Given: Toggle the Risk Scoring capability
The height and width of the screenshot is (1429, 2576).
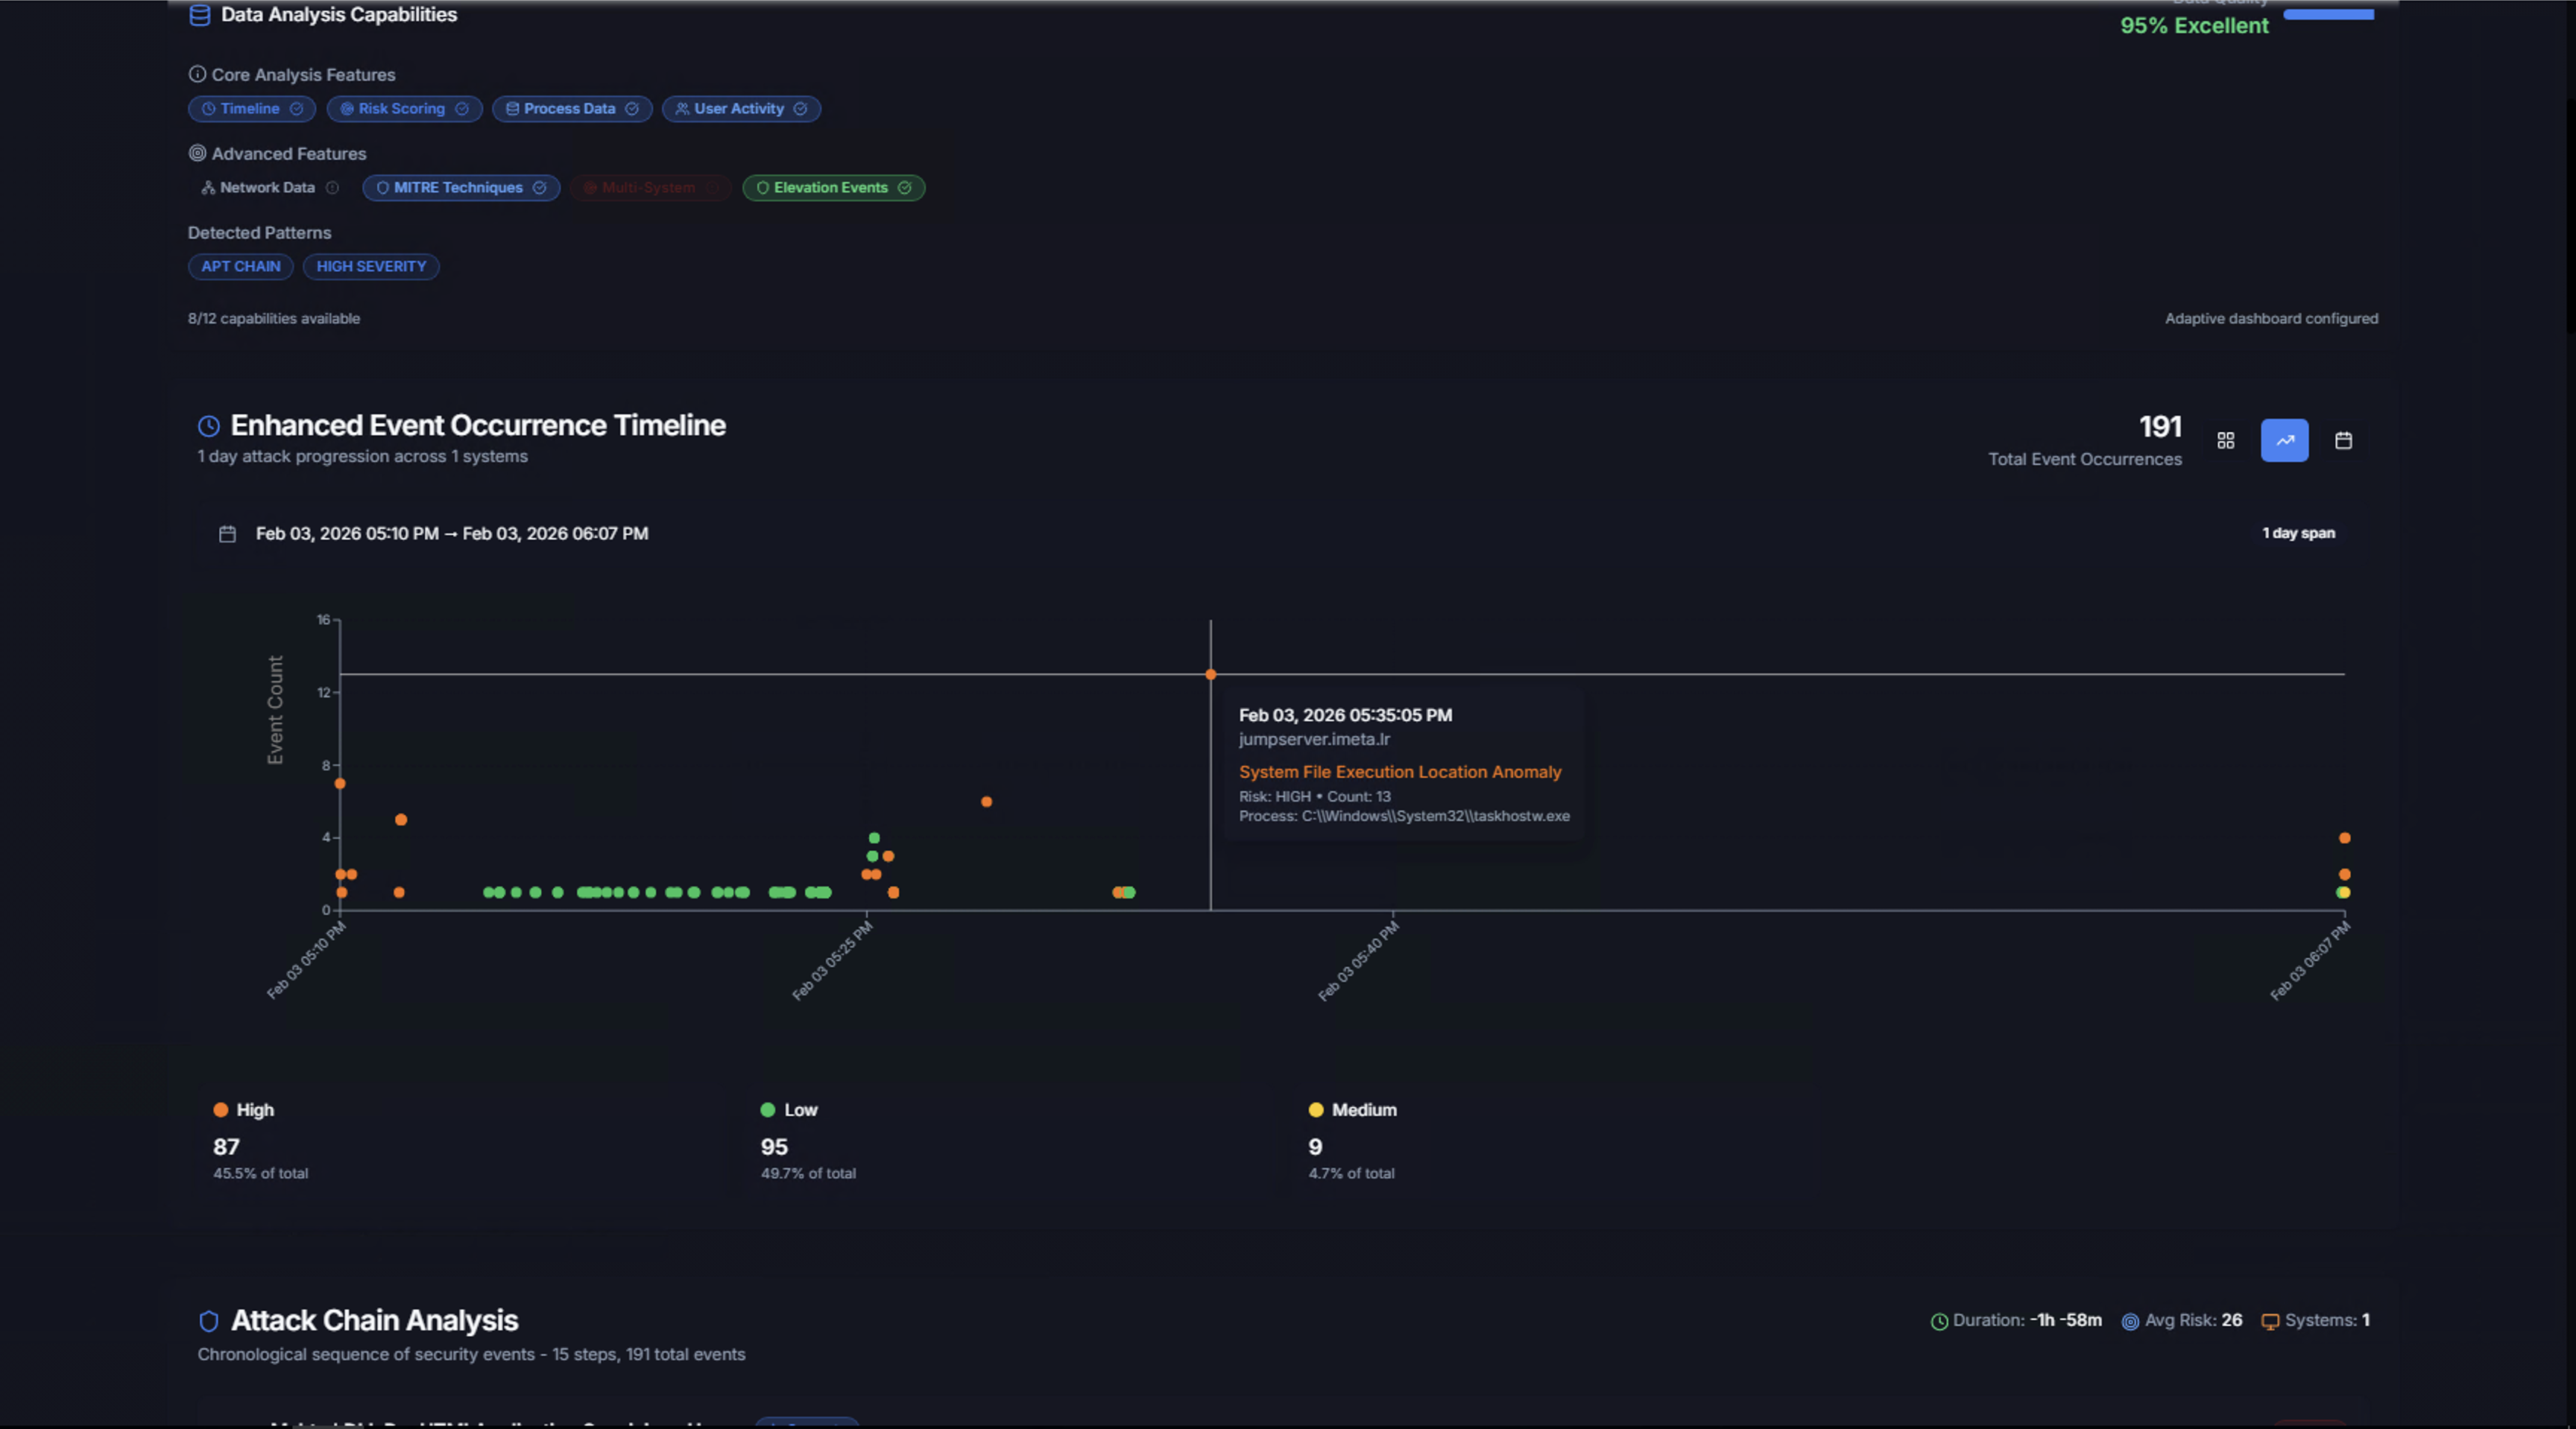Looking at the screenshot, I should tap(403, 109).
